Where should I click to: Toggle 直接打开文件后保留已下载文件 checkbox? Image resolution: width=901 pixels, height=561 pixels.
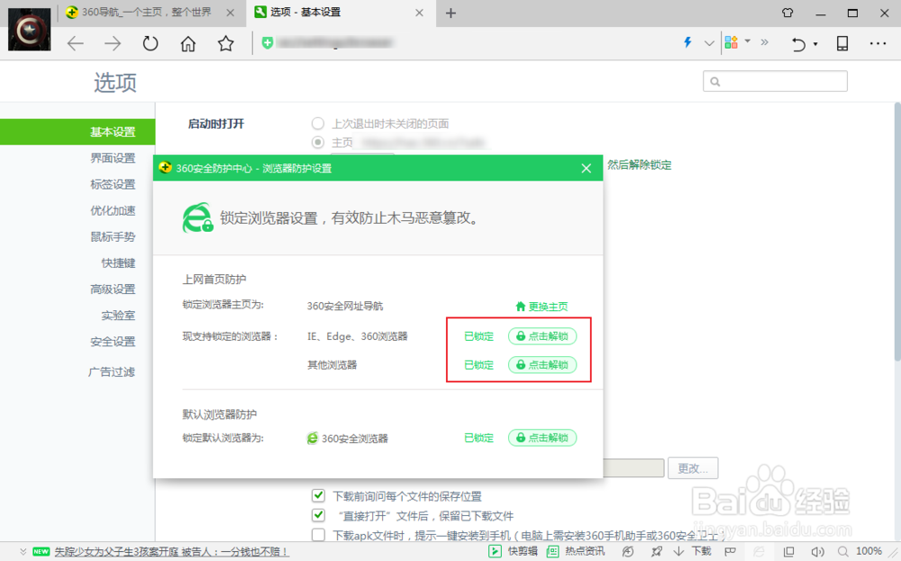(318, 515)
